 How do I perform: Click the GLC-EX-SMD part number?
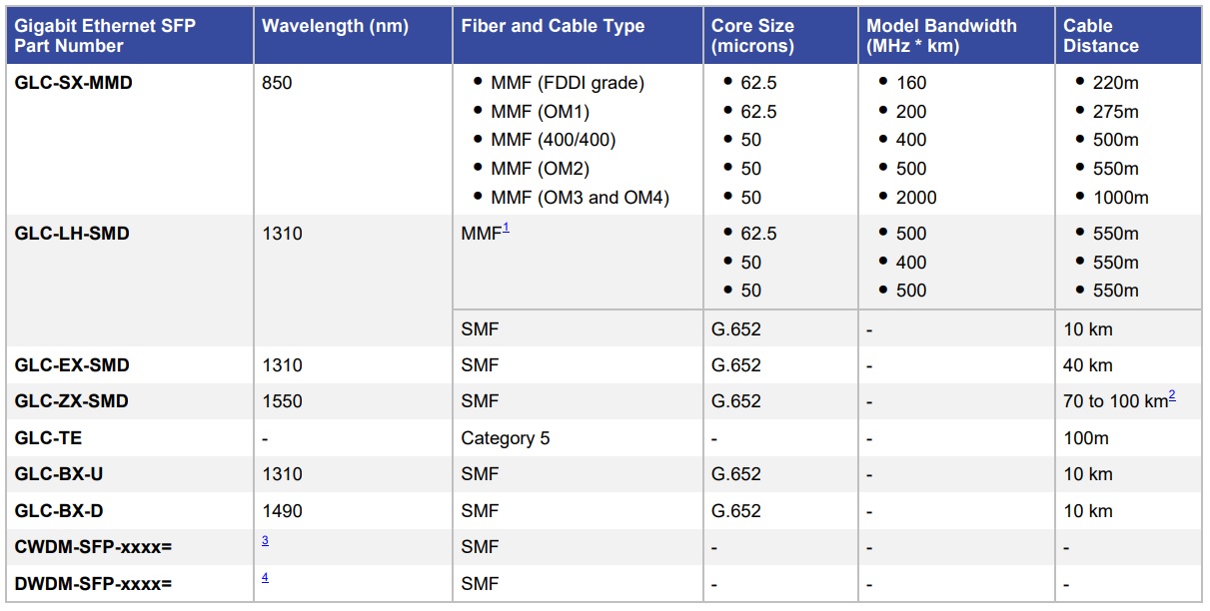click(x=72, y=365)
